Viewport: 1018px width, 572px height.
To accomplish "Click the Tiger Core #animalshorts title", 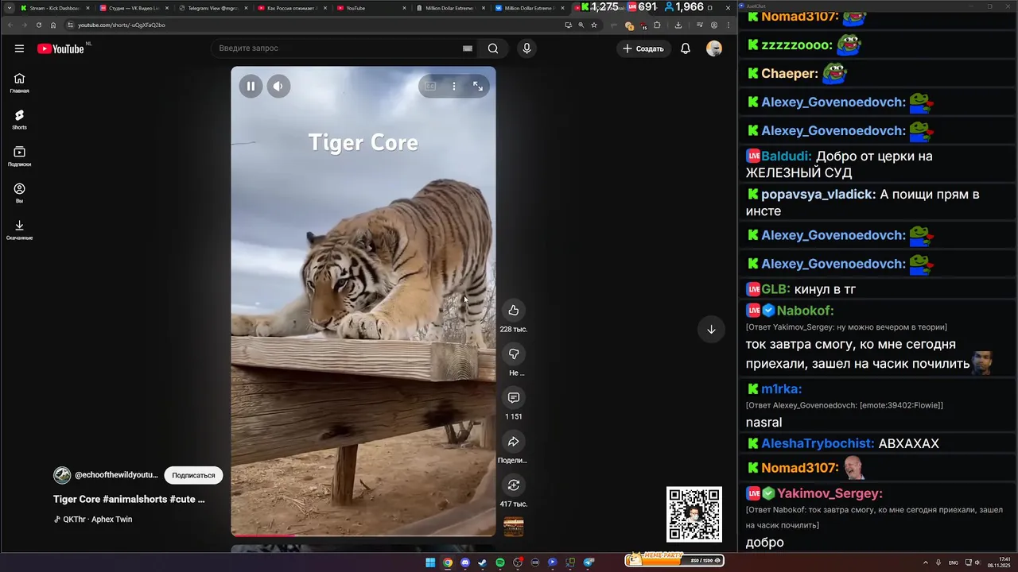I will [x=129, y=500].
